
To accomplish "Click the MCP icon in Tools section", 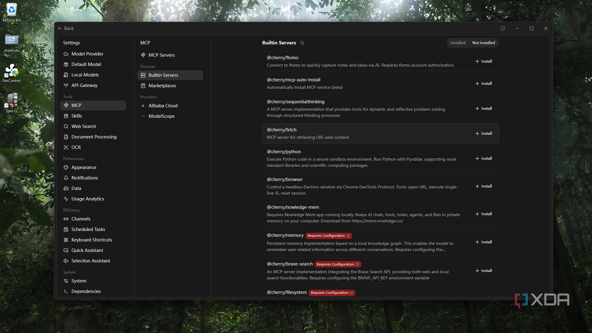I will (x=66, y=105).
